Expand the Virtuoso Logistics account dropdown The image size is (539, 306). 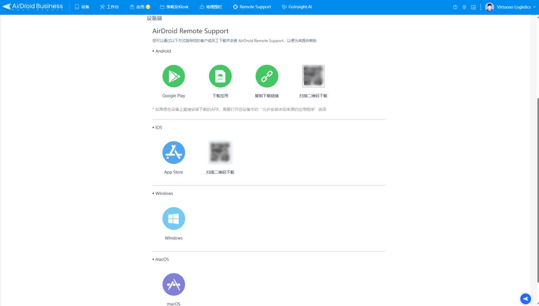point(510,7)
